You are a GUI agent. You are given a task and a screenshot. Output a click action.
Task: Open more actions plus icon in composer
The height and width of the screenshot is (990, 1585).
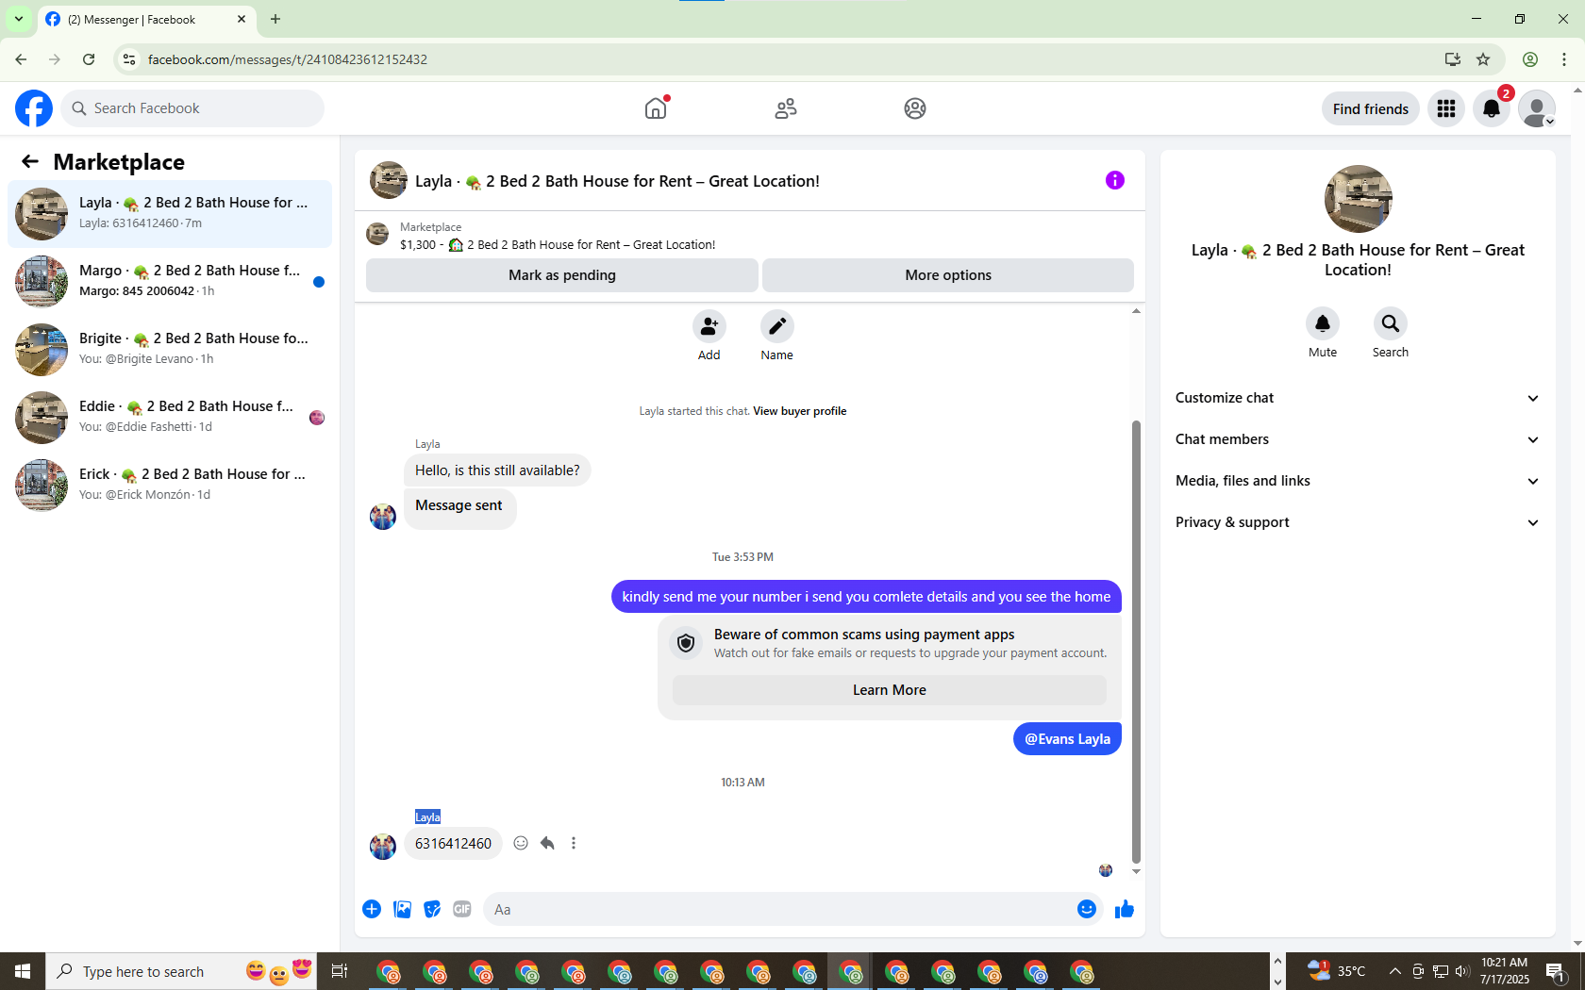(x=372, y=909)
